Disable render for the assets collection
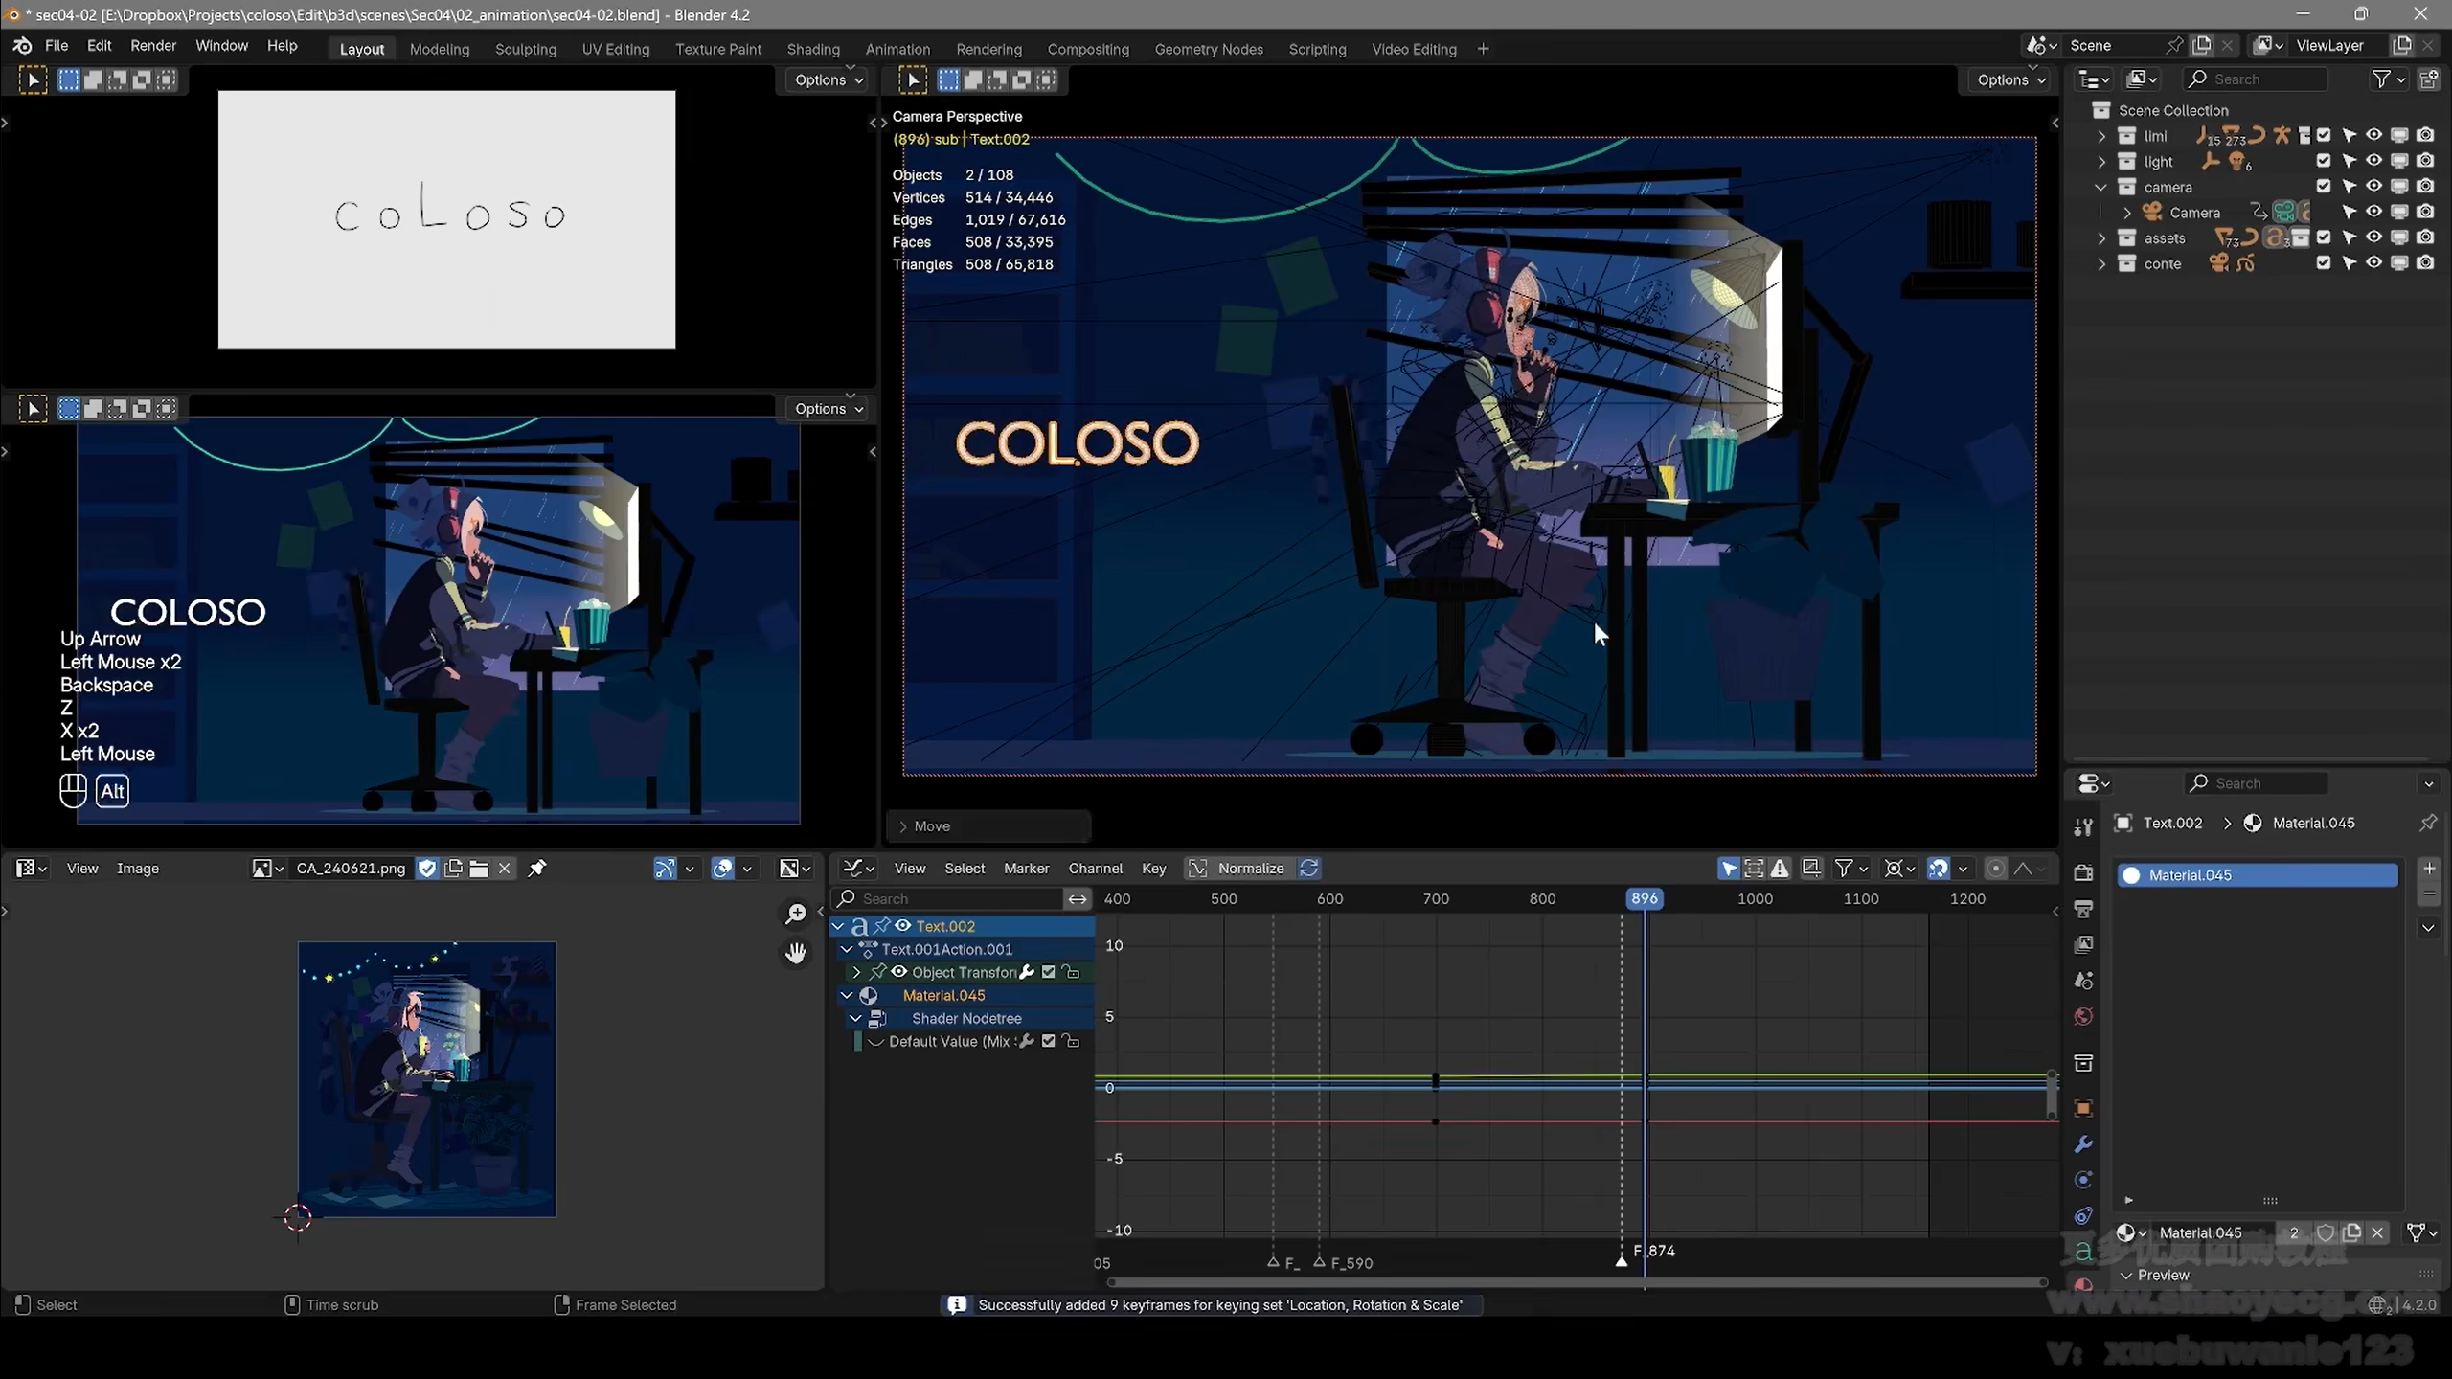The image size is (2452, 1379). 2425,237
